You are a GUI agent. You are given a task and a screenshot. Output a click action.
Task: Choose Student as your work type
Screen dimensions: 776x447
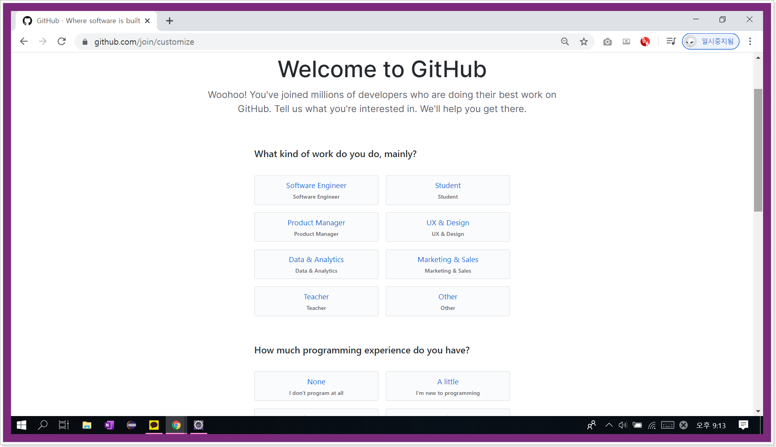click(448, 190)
